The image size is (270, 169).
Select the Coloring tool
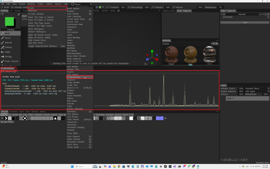click(10, 47)
